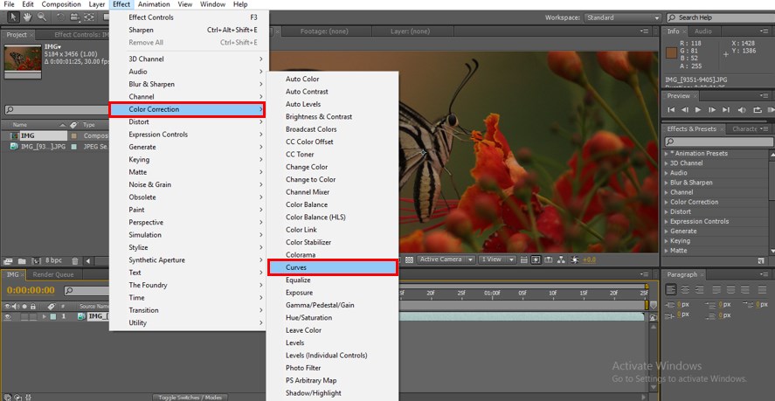Toggle audio mute in the Preview panel
Image resolution: width=775 pixels, height=401 pixels.
coord(742,110)
